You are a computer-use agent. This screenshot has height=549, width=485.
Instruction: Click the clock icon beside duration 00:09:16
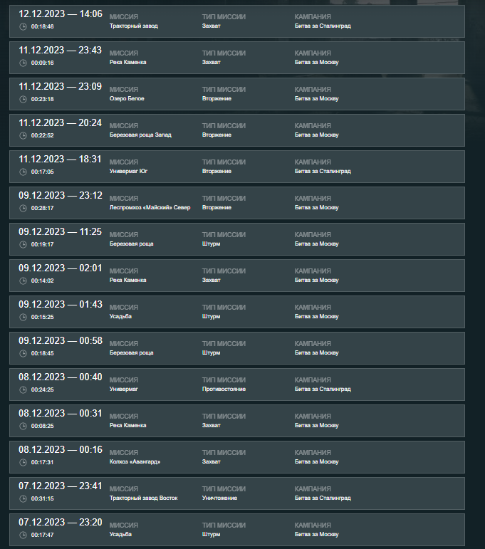[23, 63]
